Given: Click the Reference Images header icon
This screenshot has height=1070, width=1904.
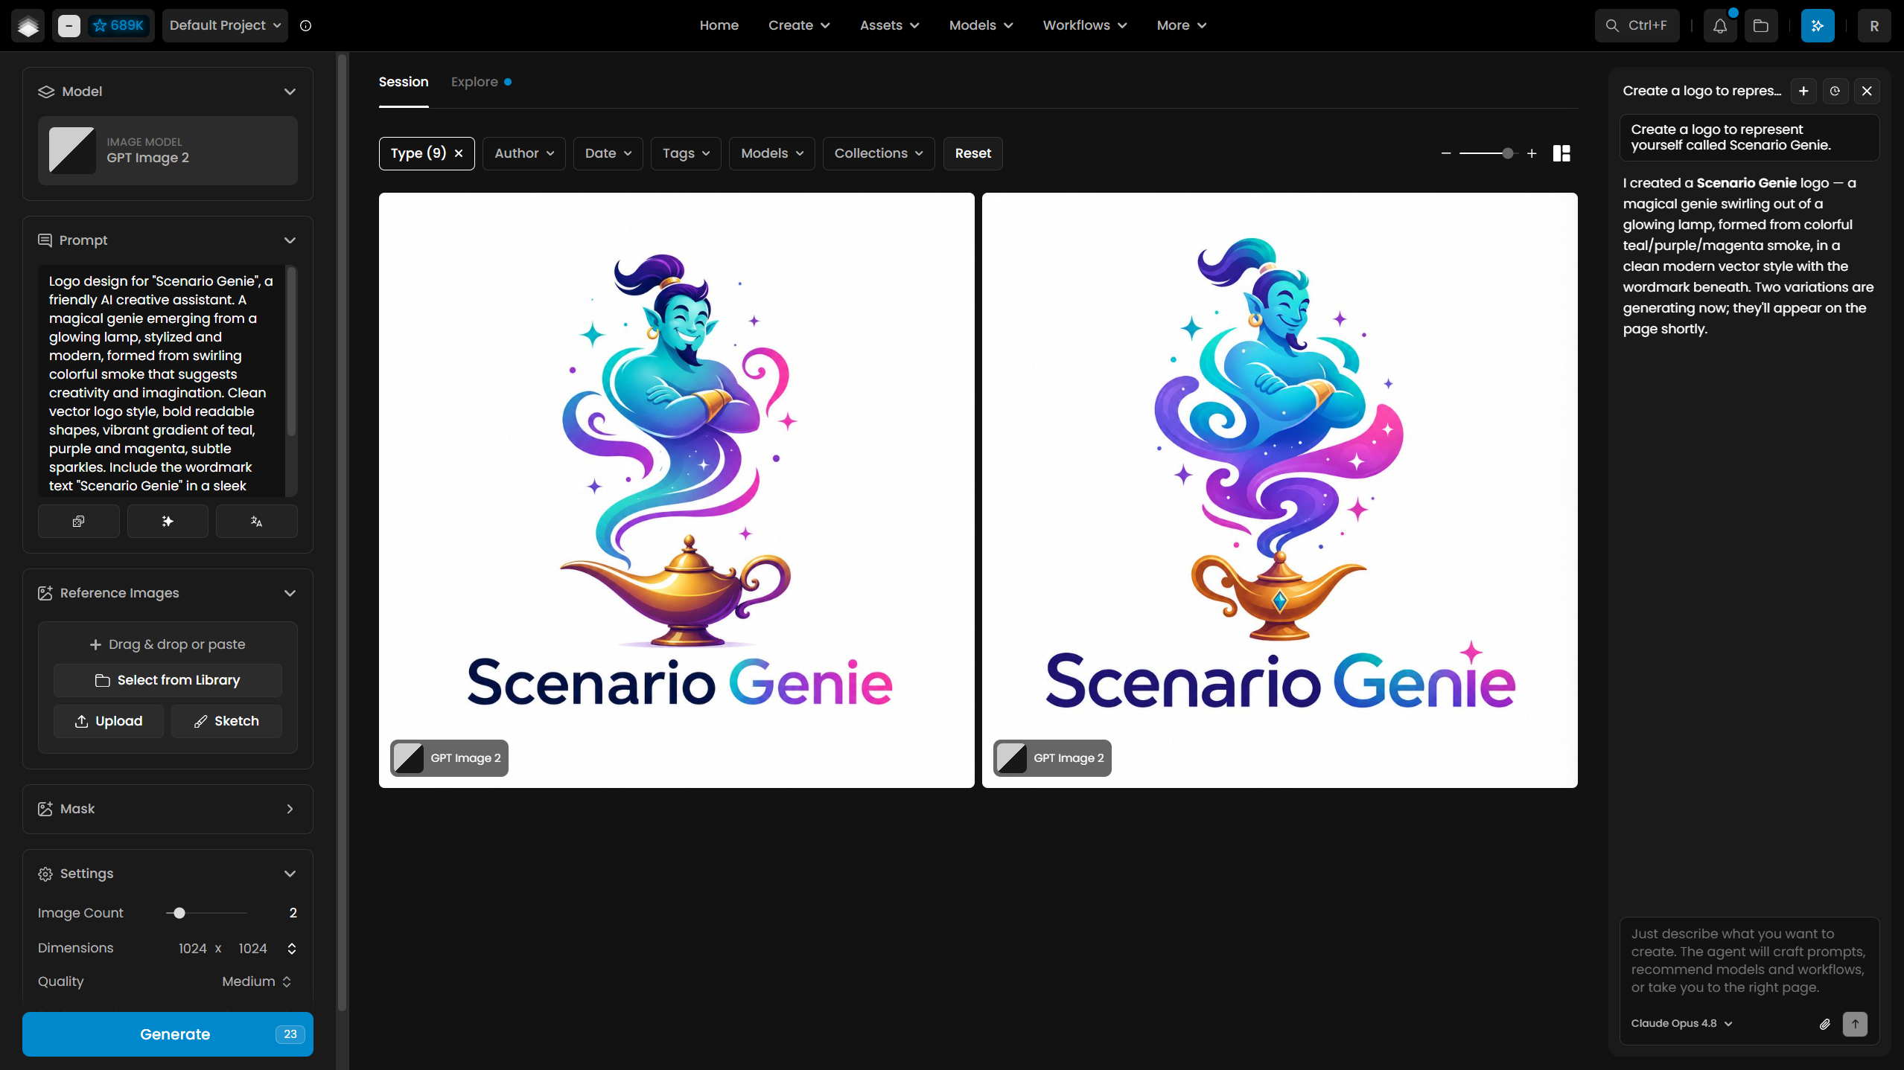Looking at the screenshot, I should pyautogui.click(x=45, y=593).
